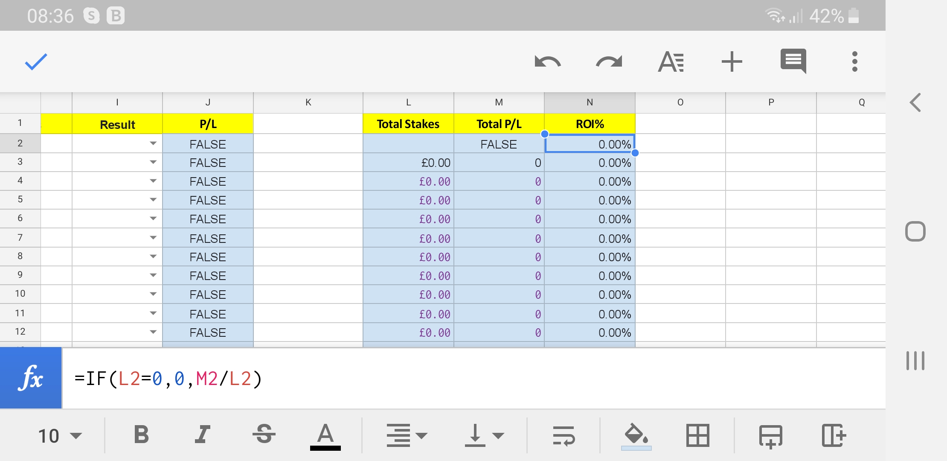Image resolution: width=947 pixels, height=461 pixels.
Task: Tap the battery 42% status indicator
Action: tap(834, 16)
